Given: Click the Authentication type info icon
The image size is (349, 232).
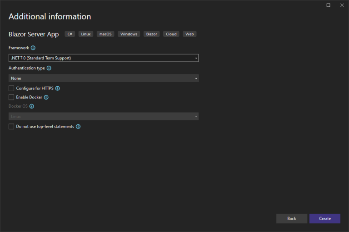Looking at the screenshot, I should (x=49, y=68).
